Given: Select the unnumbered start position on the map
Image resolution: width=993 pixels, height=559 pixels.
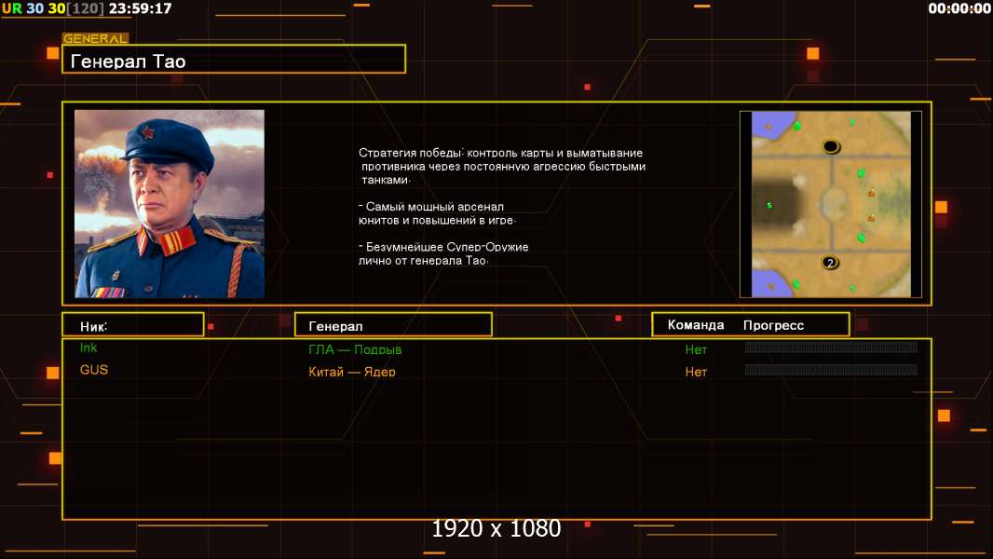Looking at the screenshot, I should point(831,147).
